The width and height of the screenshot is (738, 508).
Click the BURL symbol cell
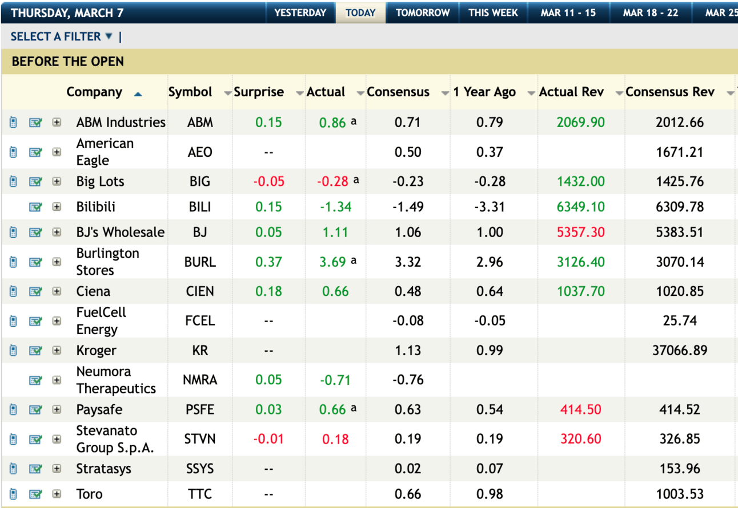[x=200, y=262]
